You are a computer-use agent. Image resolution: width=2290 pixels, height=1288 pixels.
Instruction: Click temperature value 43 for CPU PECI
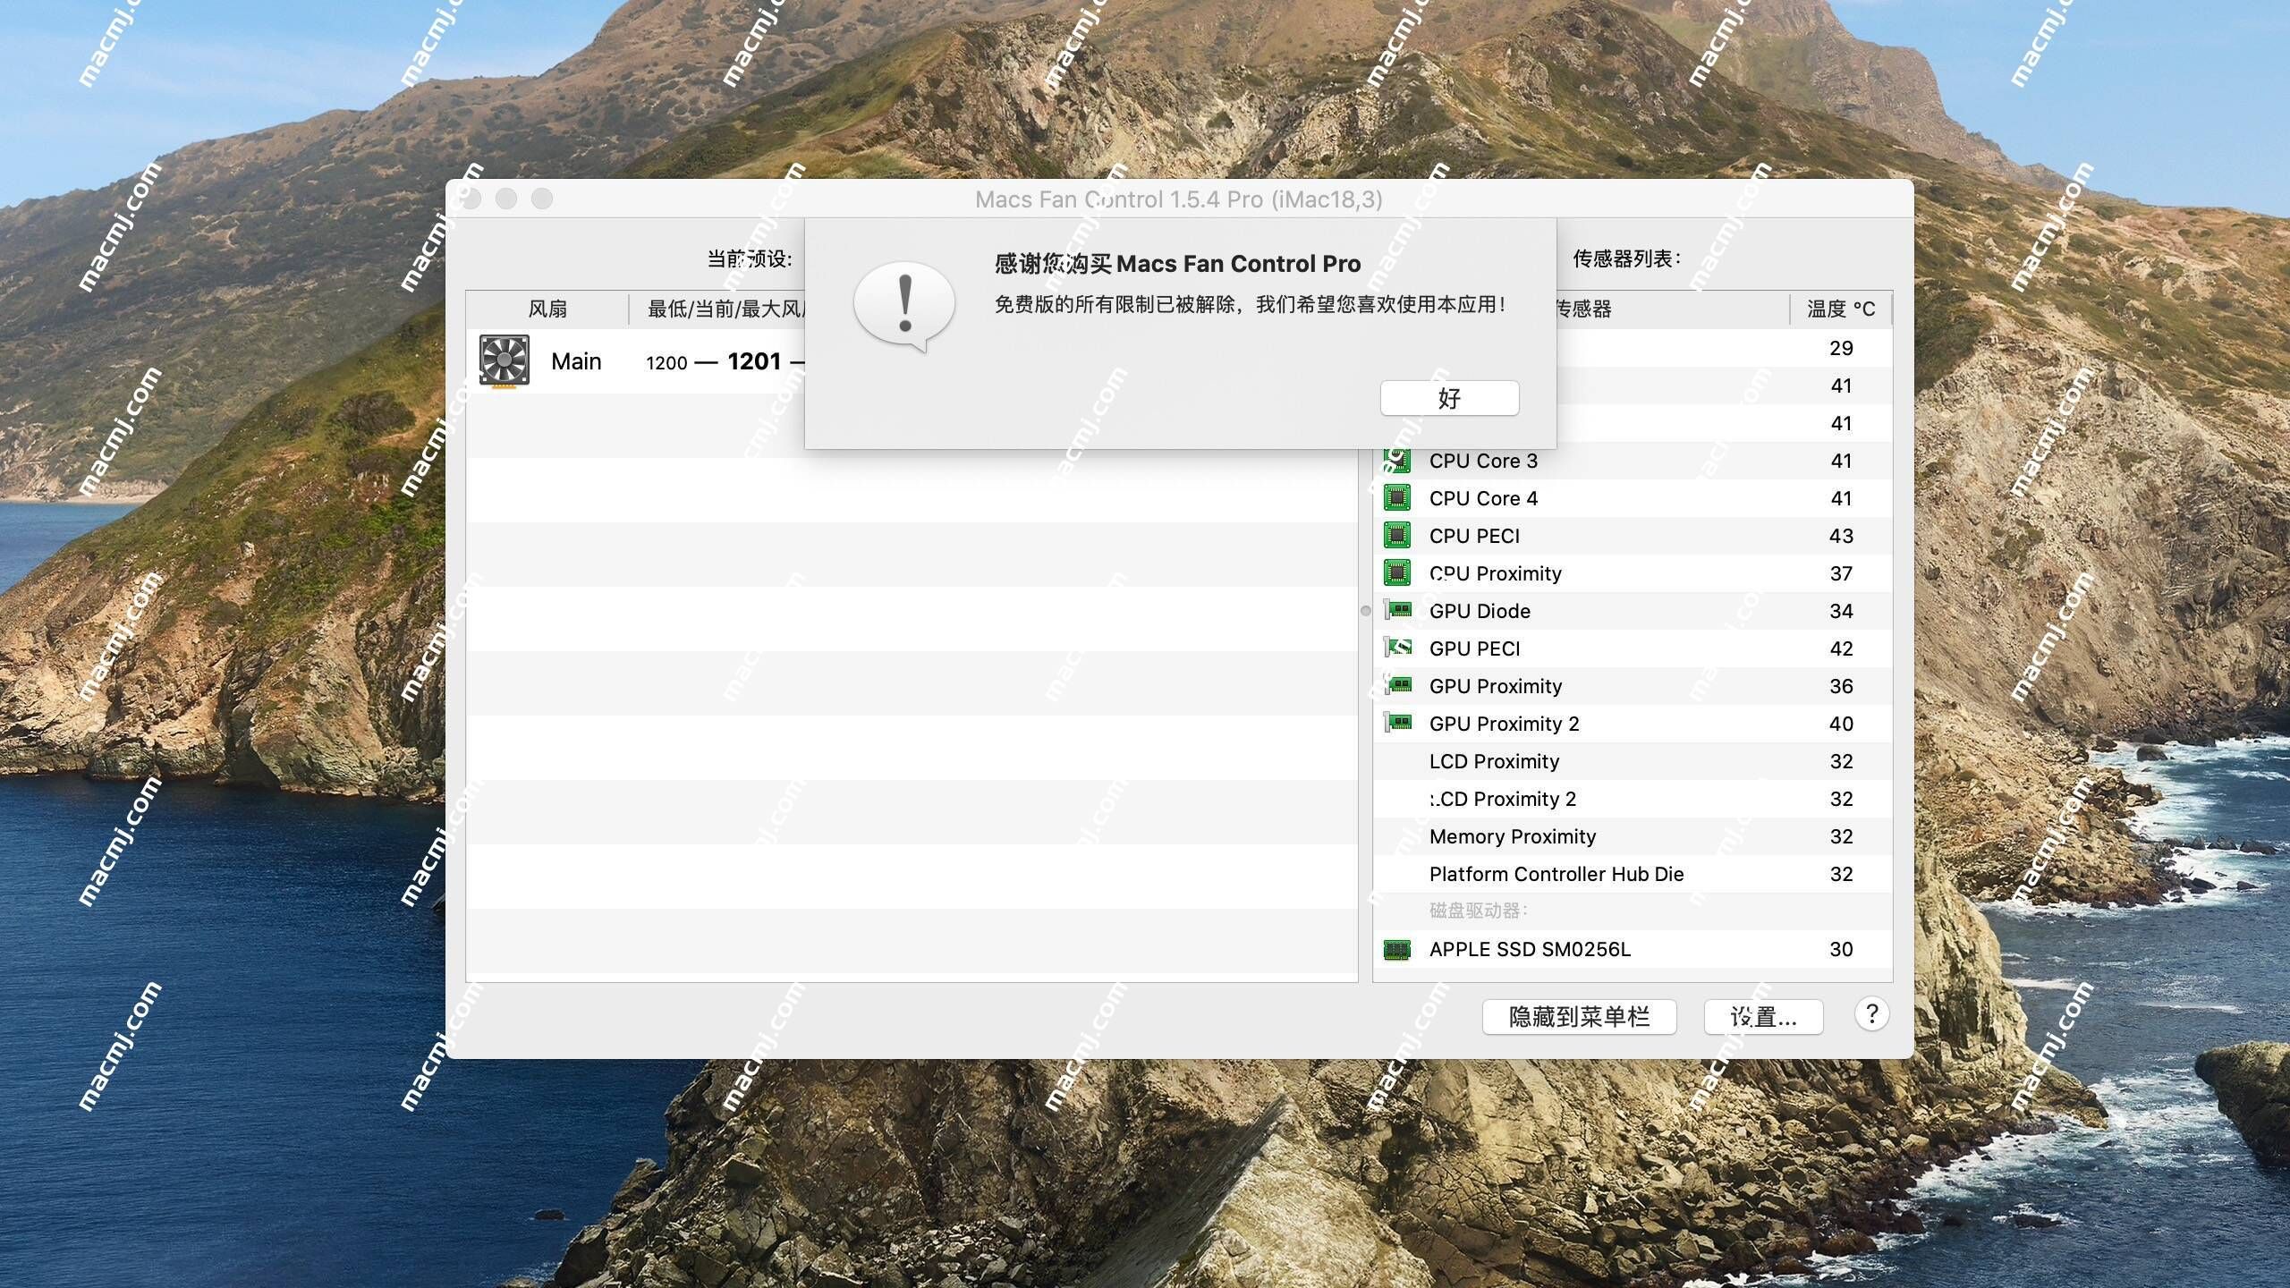[x=1841, y=536]
